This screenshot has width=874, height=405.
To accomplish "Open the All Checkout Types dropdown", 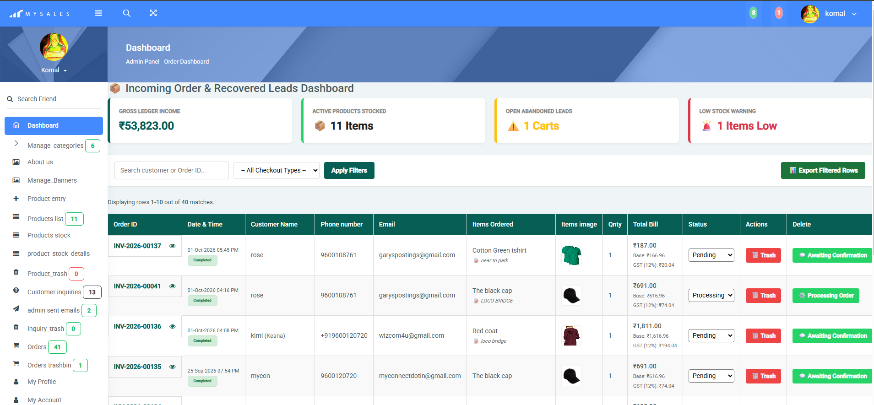I will 277,170.
